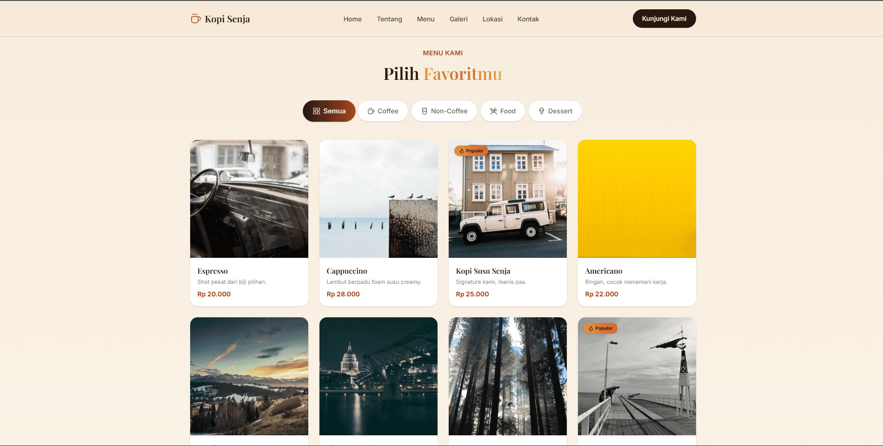Click the Pilih Favoritmu heading
Screen dimensions: 883x446
pos(443,74)
